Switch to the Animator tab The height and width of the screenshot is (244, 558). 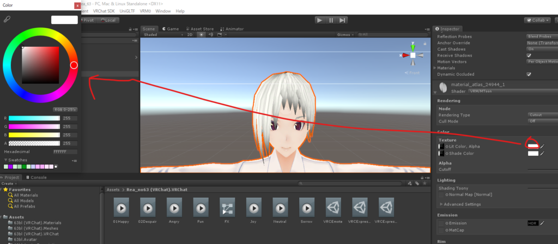pos(232,29)
